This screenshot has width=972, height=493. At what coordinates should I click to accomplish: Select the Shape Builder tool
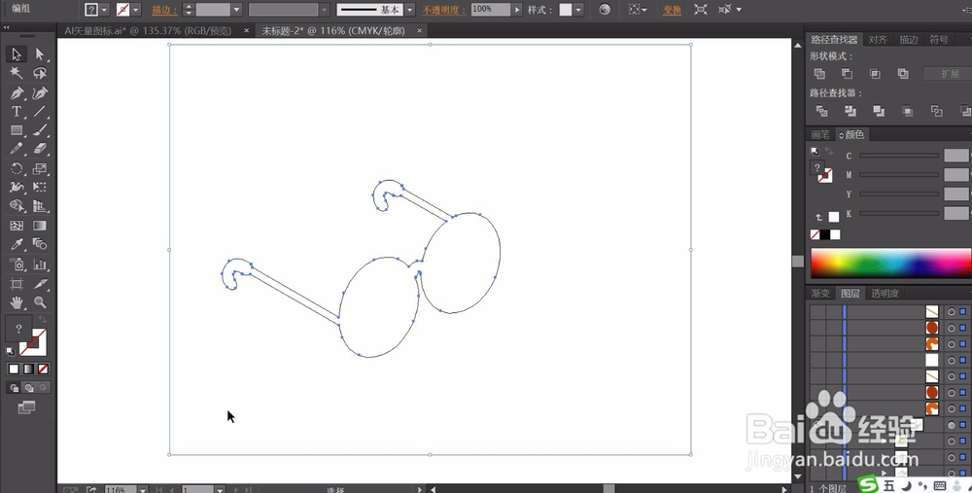pyautogui.click(x=17, y=206)
